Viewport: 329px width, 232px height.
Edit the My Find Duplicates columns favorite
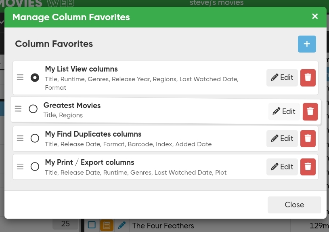pos(282,139)
